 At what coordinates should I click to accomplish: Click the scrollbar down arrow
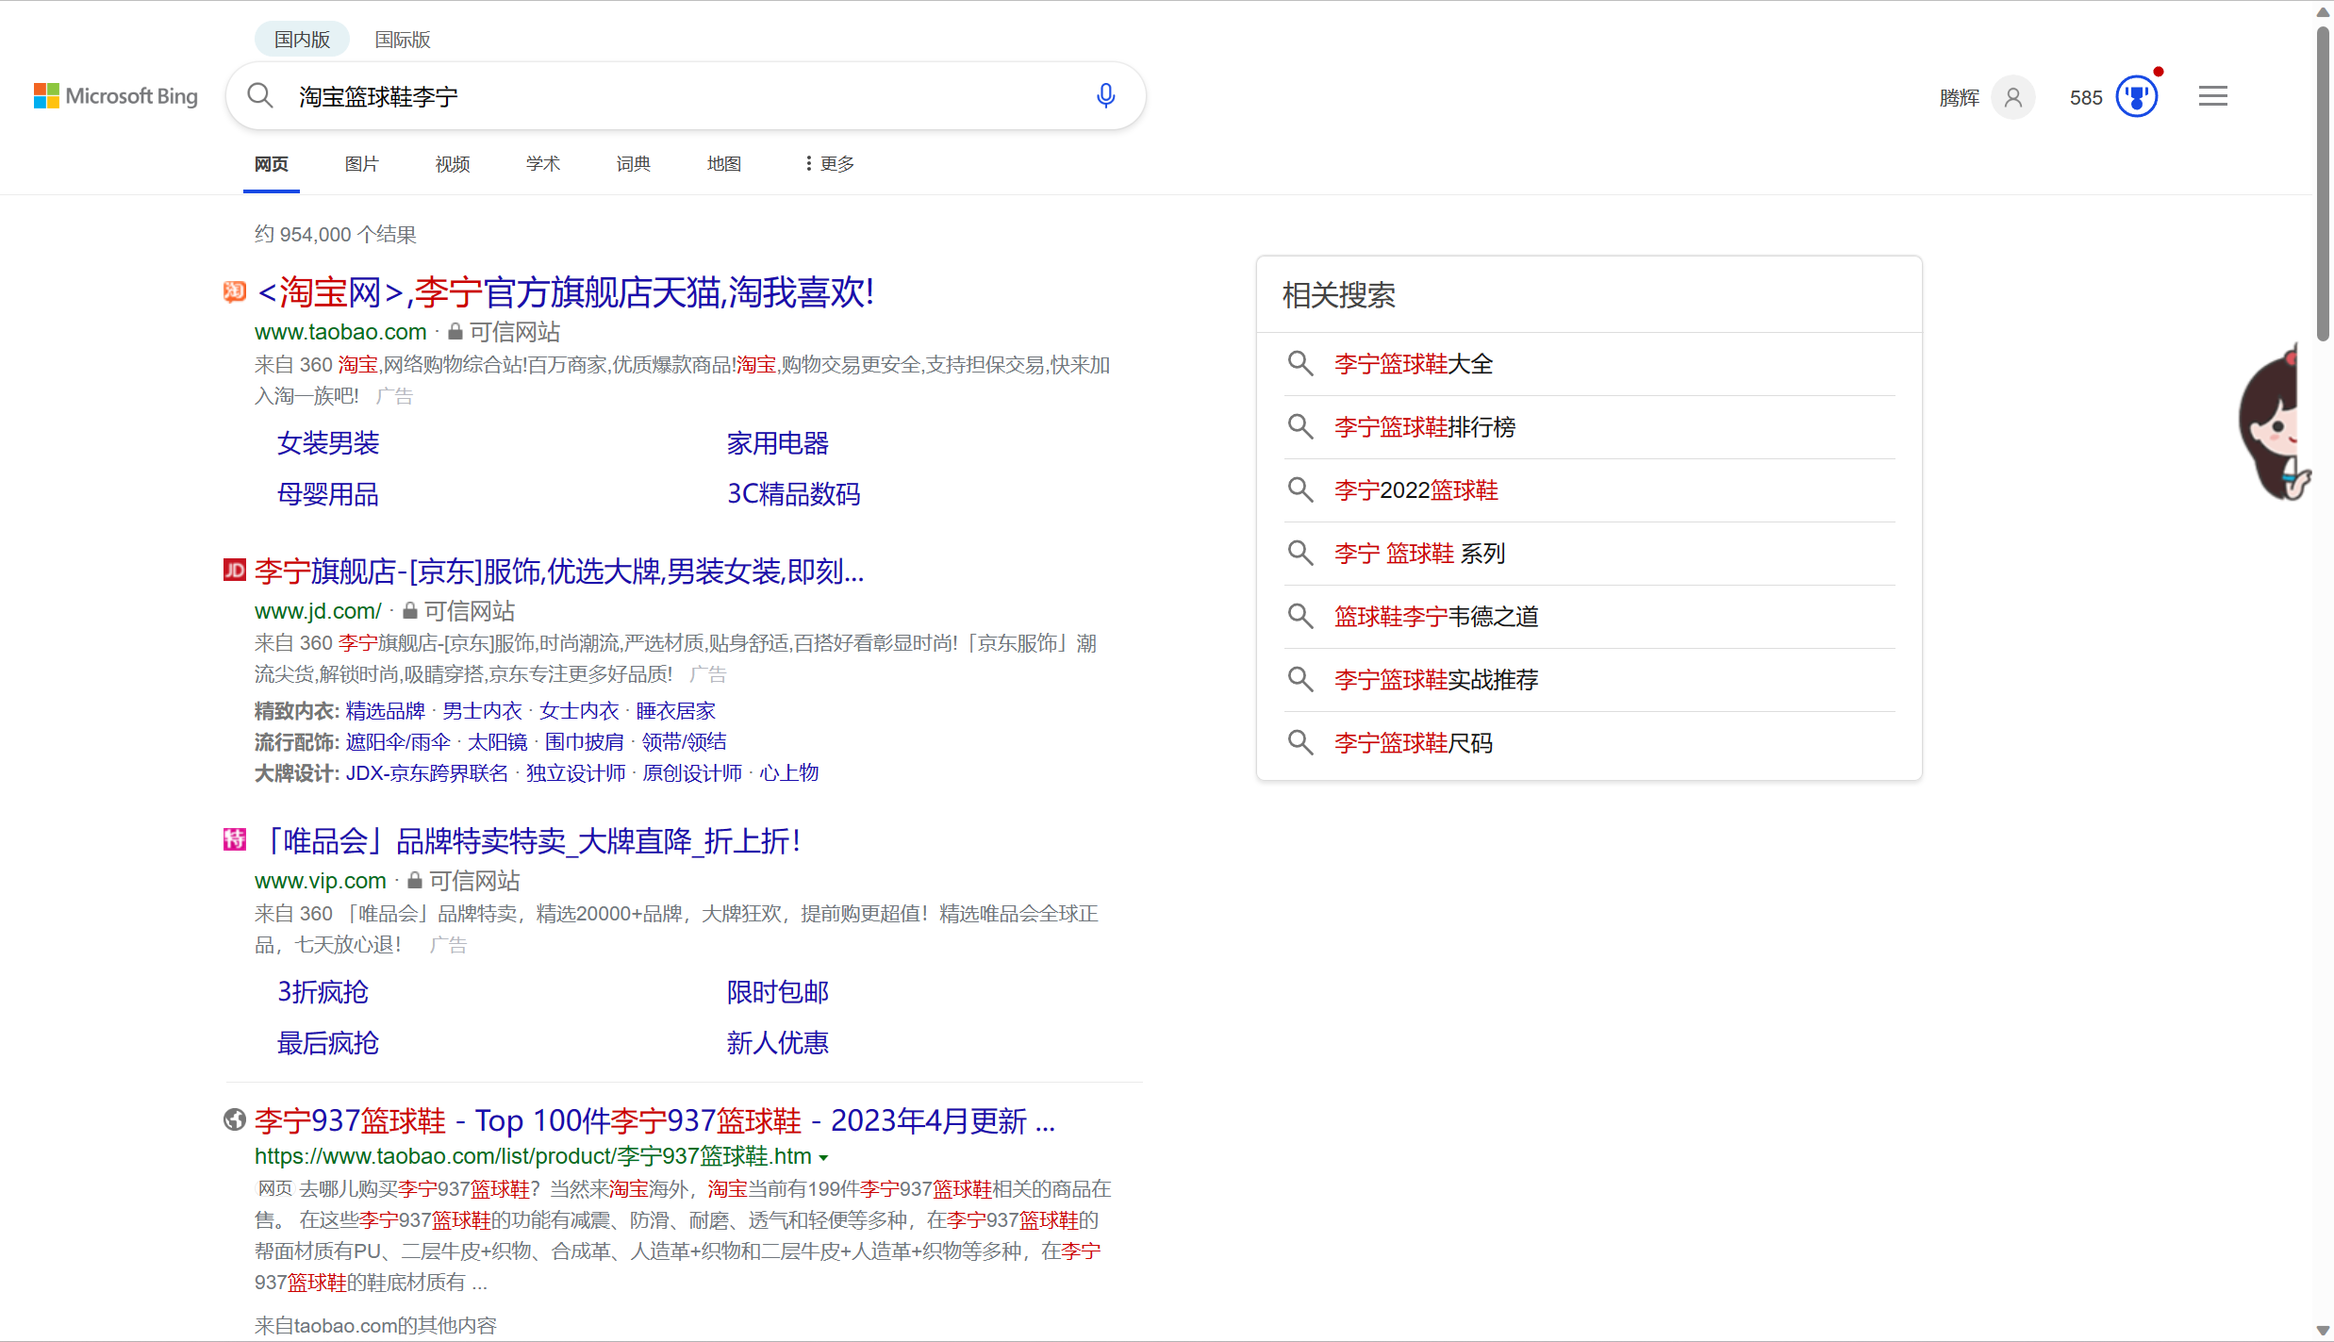[2323, 1331]
